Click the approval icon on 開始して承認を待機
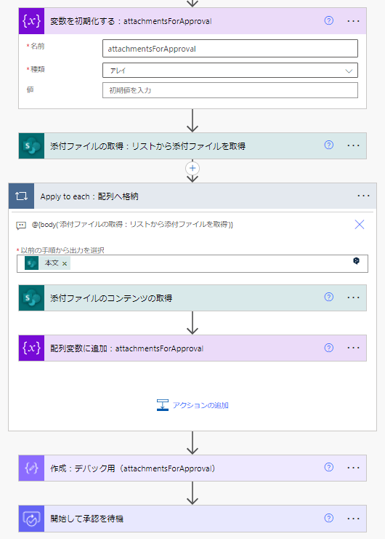This screenshot has height=539, width=385. point(31,519)
